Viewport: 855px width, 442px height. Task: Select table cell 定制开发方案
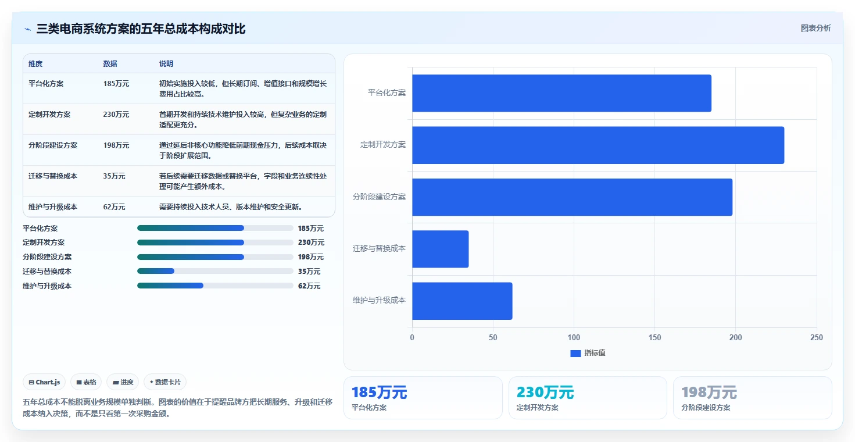click(49, 114)
